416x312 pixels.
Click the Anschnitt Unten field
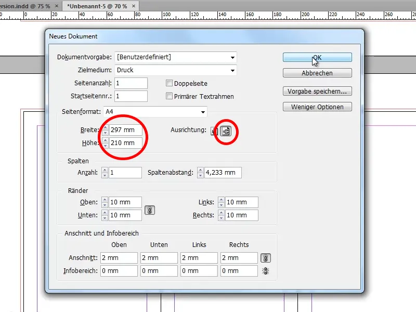pyautogui.click(x=159, y=258)
